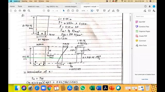The width and height of the screenshot is (165, 92).
Task: Open the help question mark icon
Action: (145, 6)
